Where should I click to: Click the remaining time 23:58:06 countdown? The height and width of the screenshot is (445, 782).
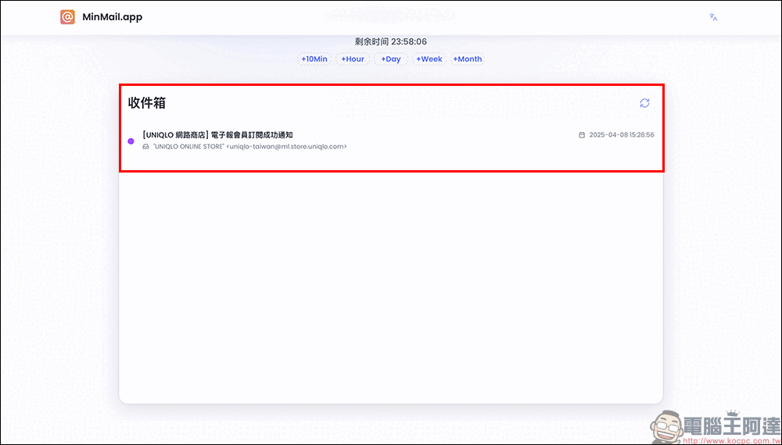(390, 42)
